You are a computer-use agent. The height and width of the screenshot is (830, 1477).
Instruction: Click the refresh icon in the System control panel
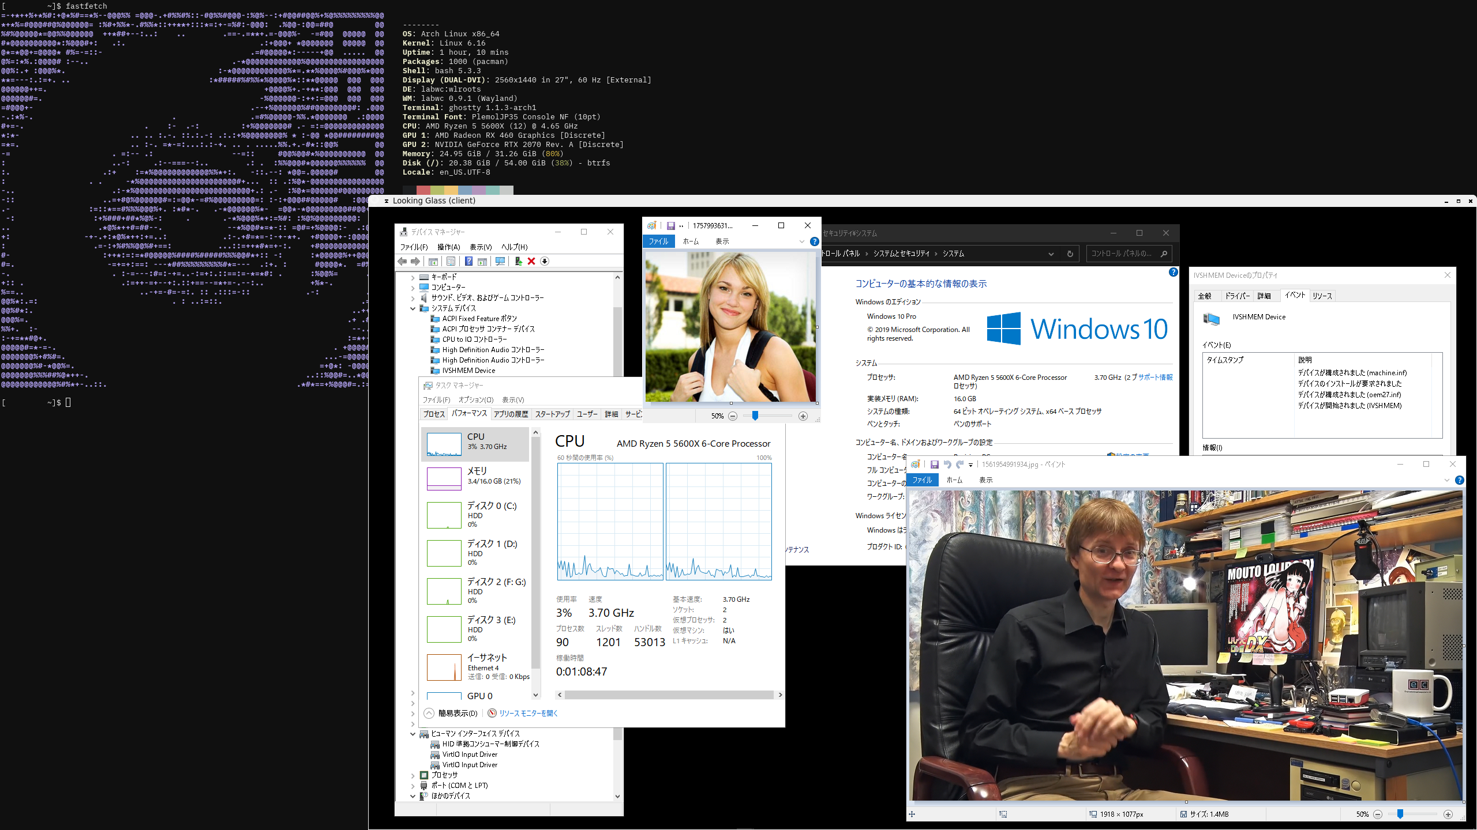pos(1070,254)
